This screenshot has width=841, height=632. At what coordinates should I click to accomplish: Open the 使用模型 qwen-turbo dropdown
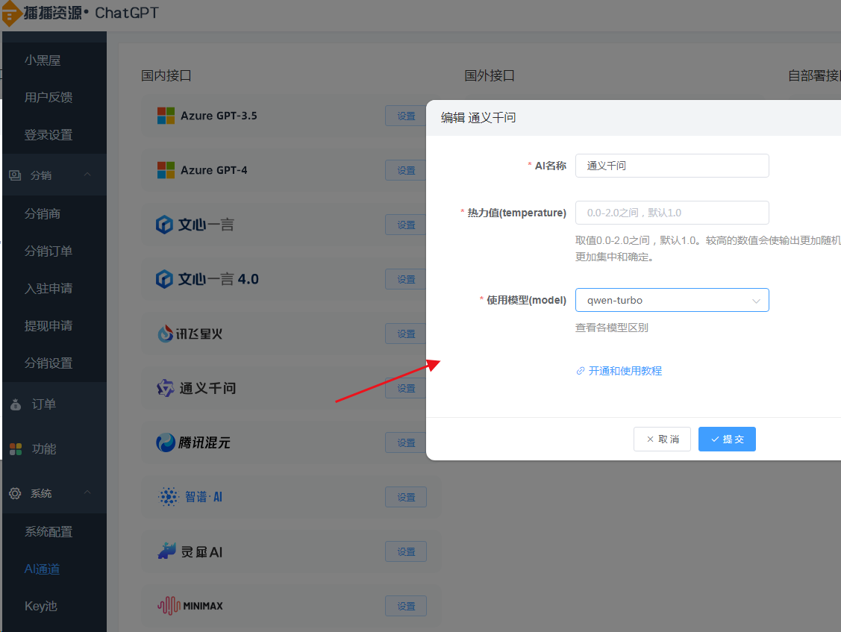(x=672, y=300)
